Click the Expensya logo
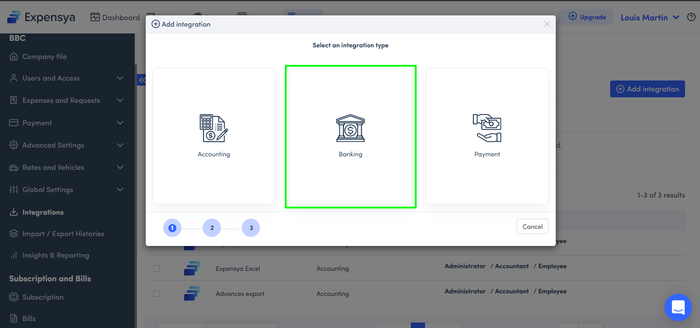Image resolution: width=700 pixels, height=328 pixels. click(x=41, y=17)
